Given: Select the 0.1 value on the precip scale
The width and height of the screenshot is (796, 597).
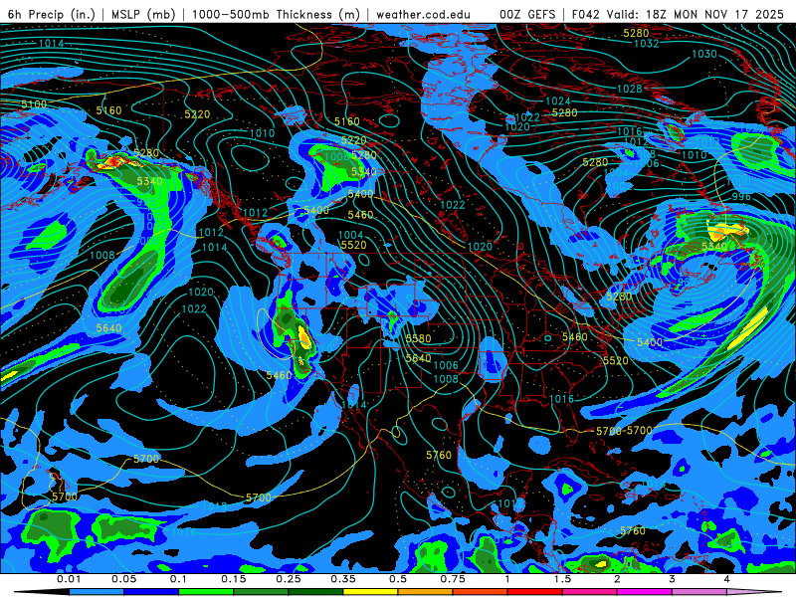Looking at the screenshot, I should (x=178, y=579).
